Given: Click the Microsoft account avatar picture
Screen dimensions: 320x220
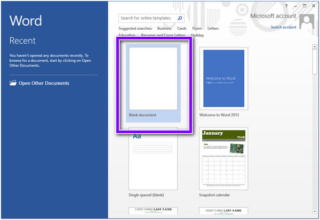Looking at the screenshot, I should coord(307,22).
